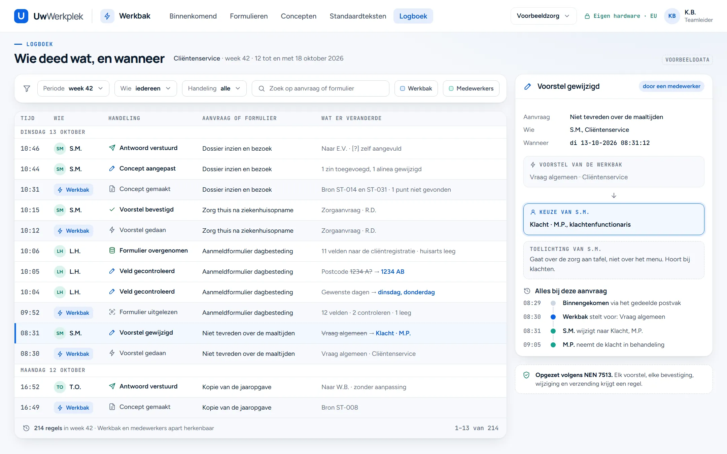
Task: Click the Klacht · M.P. link in 08:31 row
Action: click(393, 333)
